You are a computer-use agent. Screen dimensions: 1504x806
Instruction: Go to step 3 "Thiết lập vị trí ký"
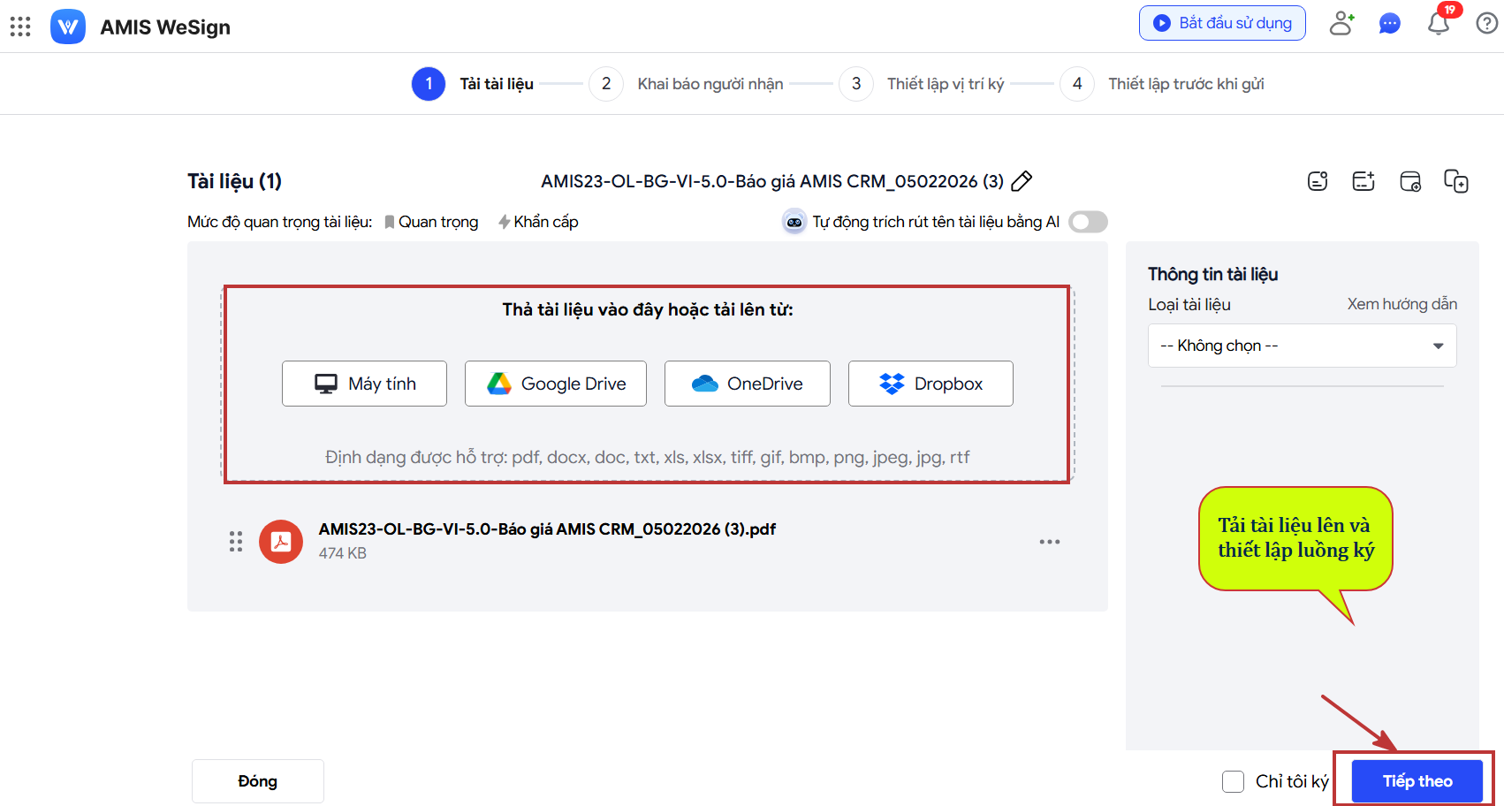(x=922, y=84)
